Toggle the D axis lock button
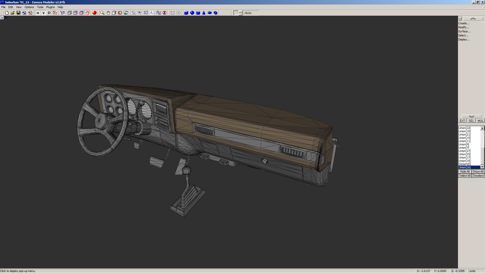This screenshot has width=485, height=273. coord(49,13)
